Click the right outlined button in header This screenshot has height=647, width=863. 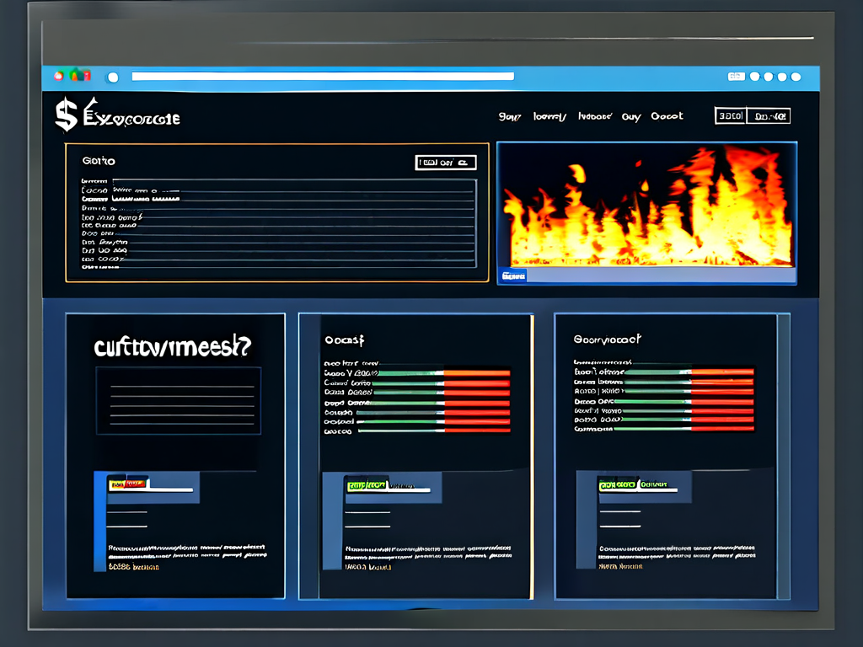click(x=771, y=116)
